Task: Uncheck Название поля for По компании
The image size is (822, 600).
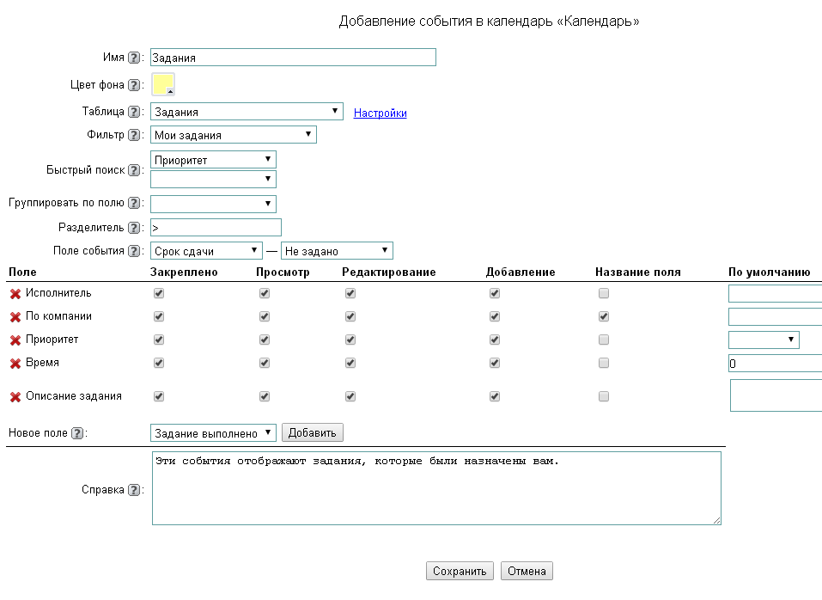Action: (604, 316)
